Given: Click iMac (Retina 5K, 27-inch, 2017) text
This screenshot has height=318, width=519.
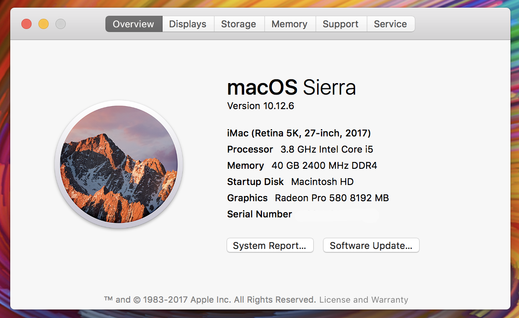Looking at the screenshot, I should [299, 133].
